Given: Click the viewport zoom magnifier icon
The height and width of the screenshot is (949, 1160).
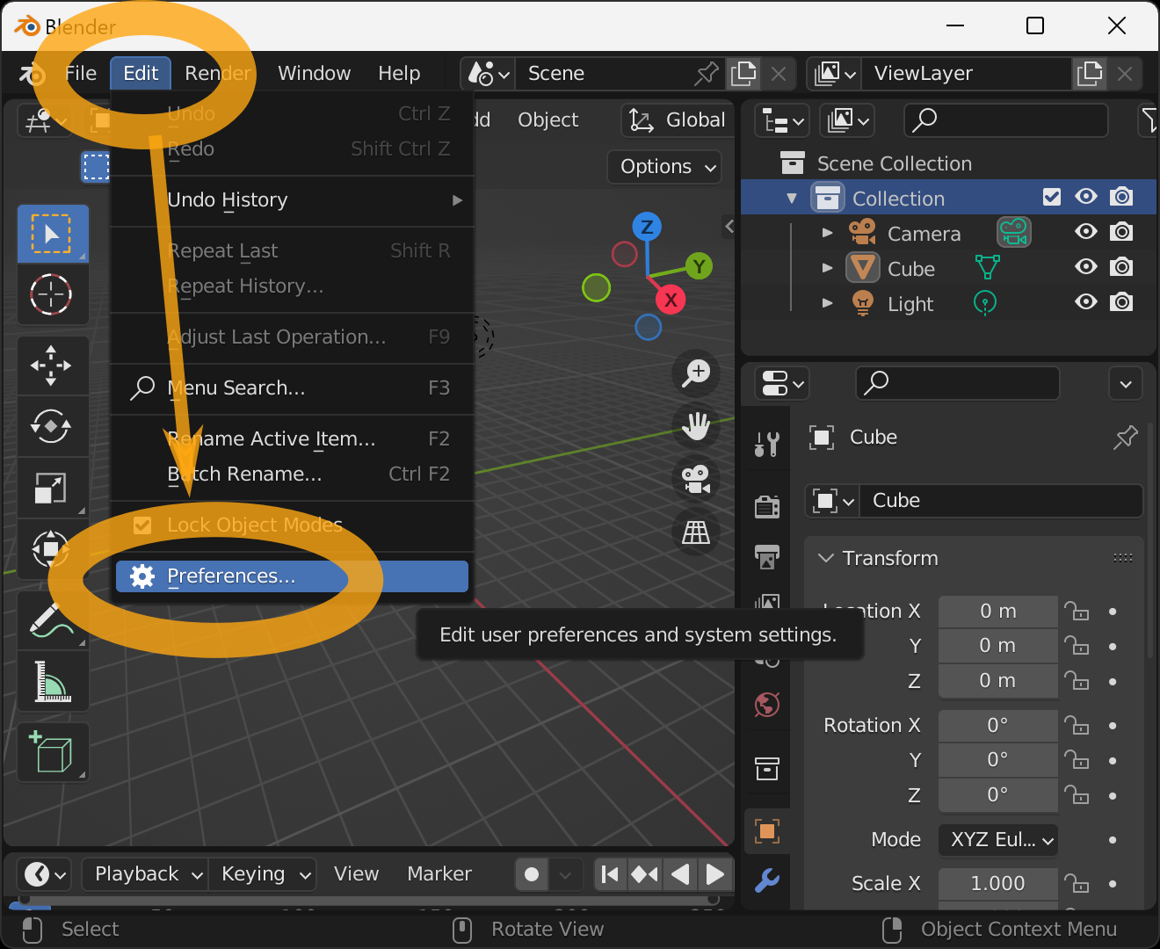Looking at the screenshot, I should tap(696, 373).
